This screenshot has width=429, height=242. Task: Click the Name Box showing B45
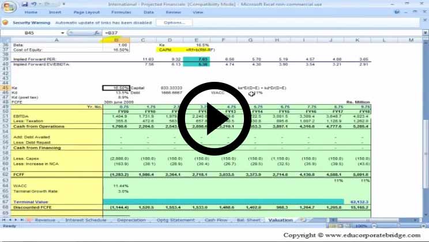(29, 33)
